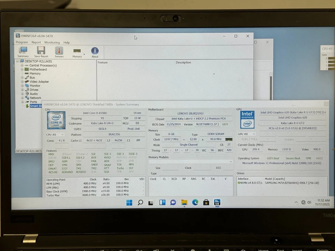The height and width of the screenshot is (251, 335).
Task: Open the Program menu
Action: click(x=22, y=42)
